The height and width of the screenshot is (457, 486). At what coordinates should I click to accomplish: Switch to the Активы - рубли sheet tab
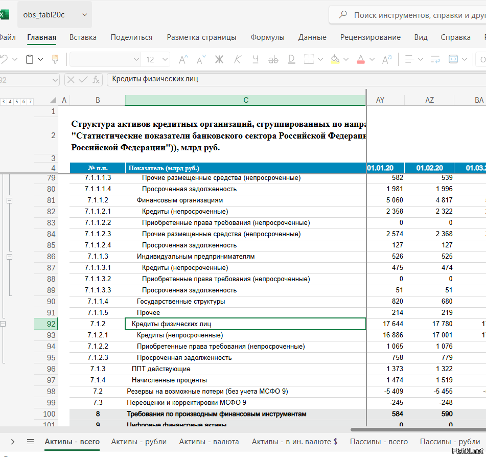click(x=139, y=442)
